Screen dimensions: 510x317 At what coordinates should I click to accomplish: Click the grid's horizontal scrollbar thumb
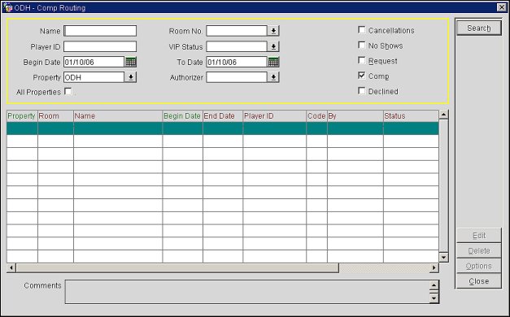(x=177, y=268)
